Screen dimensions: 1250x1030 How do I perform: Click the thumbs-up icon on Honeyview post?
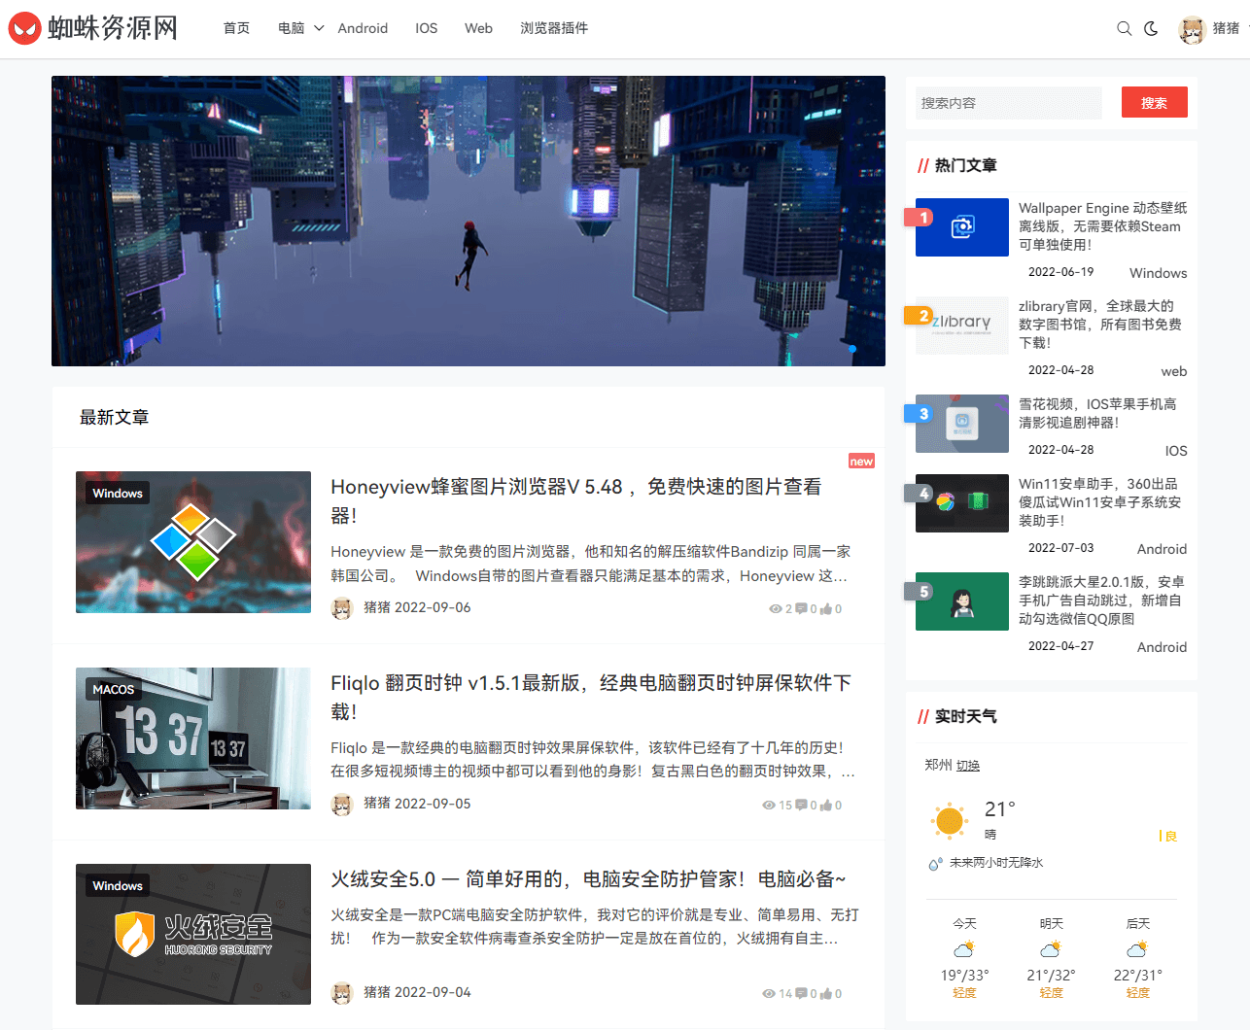pyautogui.click(x=826, y=609)
